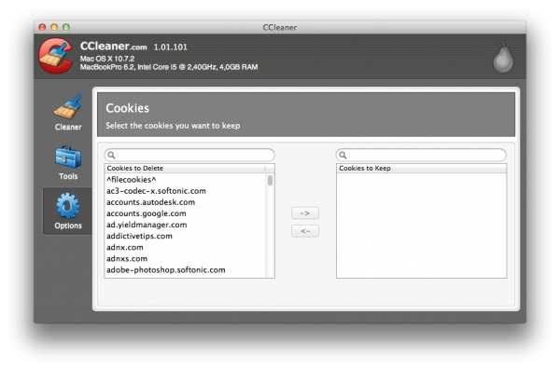Open the Tools toolbox icon

tap(68, 157)
